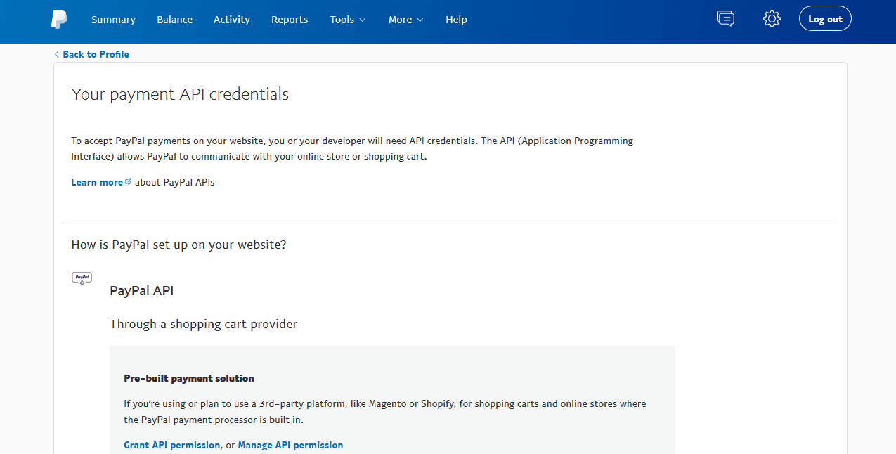Switch to the Activity page
The height and width of the screenshot is (454, 896).
click(x=231, y=20)
